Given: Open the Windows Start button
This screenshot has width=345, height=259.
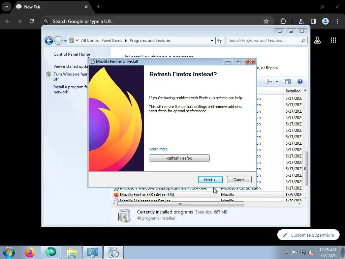Looking at the screenshot, I should [x=9, y=252].
